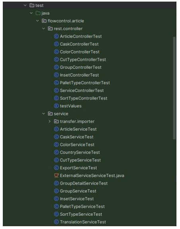Image resolution: width=180 pixels, height=229 pixels.
Task: Select the test folder row
Action: [x=90, y=6]
